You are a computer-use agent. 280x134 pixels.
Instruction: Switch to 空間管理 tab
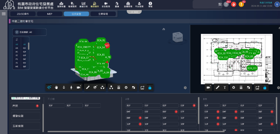tap(103, 14)
